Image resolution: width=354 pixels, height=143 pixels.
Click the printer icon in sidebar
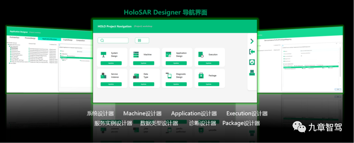click(x=252, y=73)
